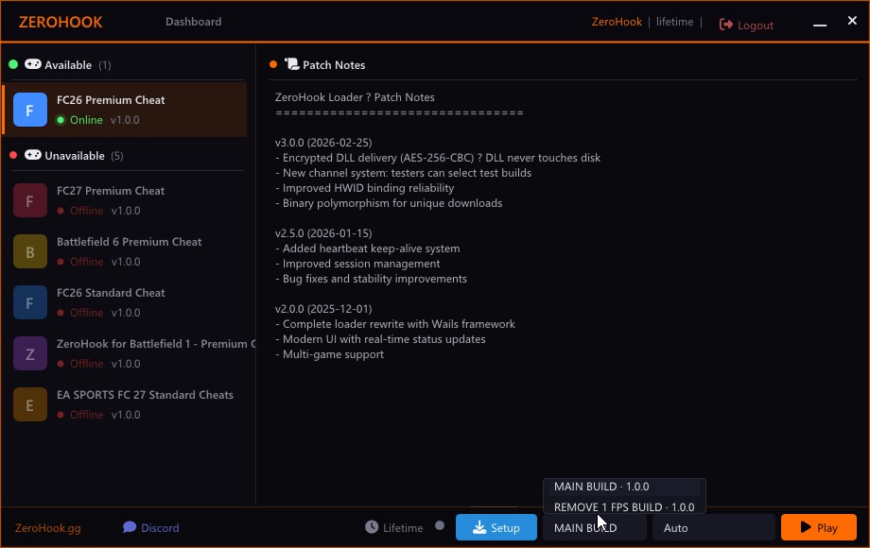Click the grey status dot left of Setup
Image resolution: width=870 pixels, height=548 pixels.
coord(440,525)
